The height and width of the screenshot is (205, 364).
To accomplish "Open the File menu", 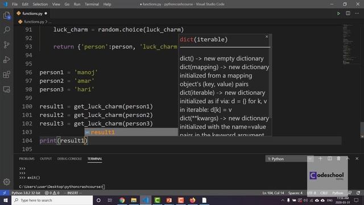I will click(15, 4).
